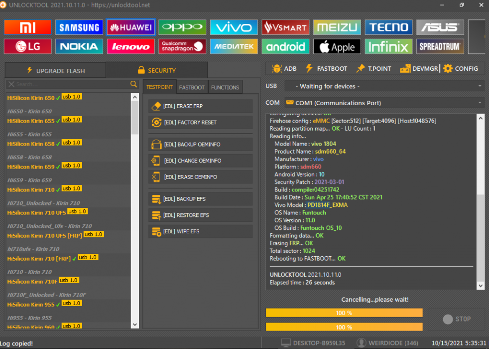
Task: Click 'Model Name : vivo 1804' log line
Action: (x=305, y=144)
